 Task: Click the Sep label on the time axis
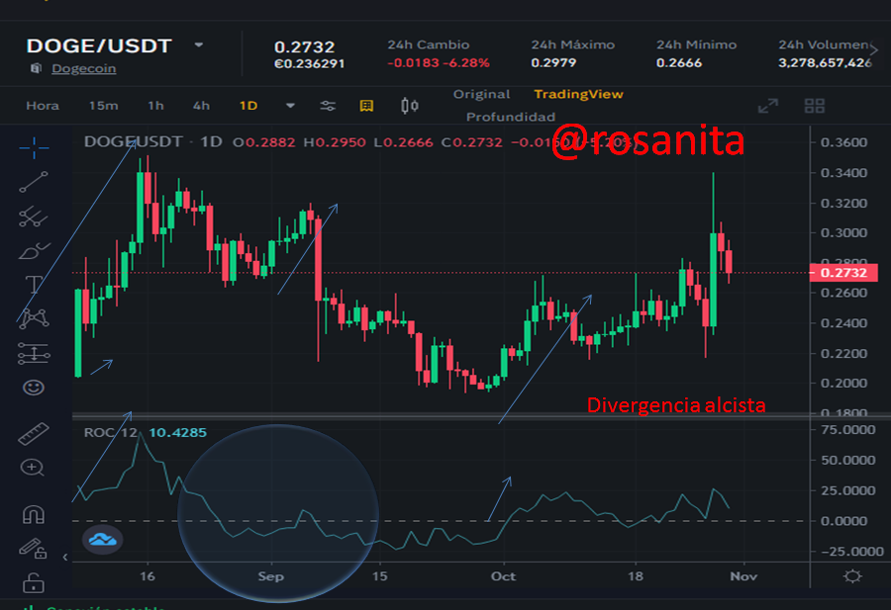[x=271, y=576]
